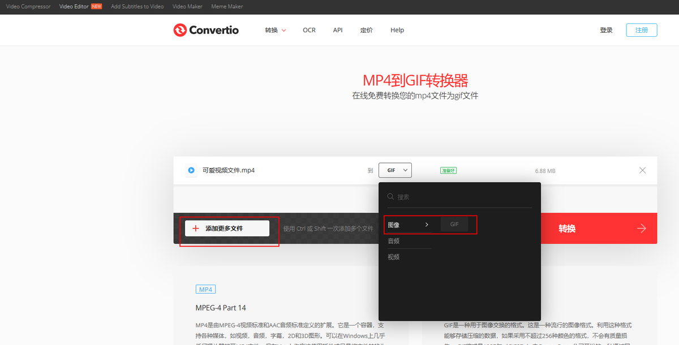Viewport: 679px width, 345px height.
Task: Click the red plus icon for adding files
Action: click(x=196, y=228)
